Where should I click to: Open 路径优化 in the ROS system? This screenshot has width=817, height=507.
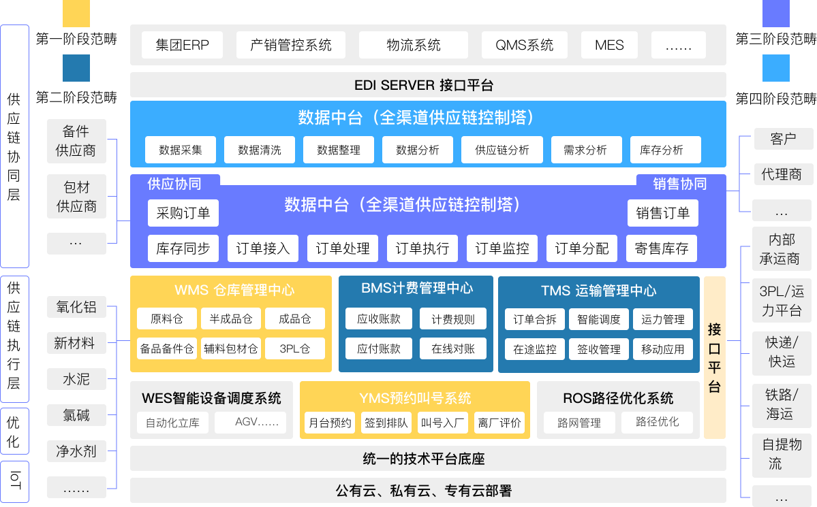[657, 422]
